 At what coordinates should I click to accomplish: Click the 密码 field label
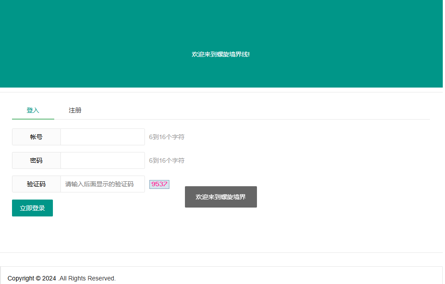36,160
